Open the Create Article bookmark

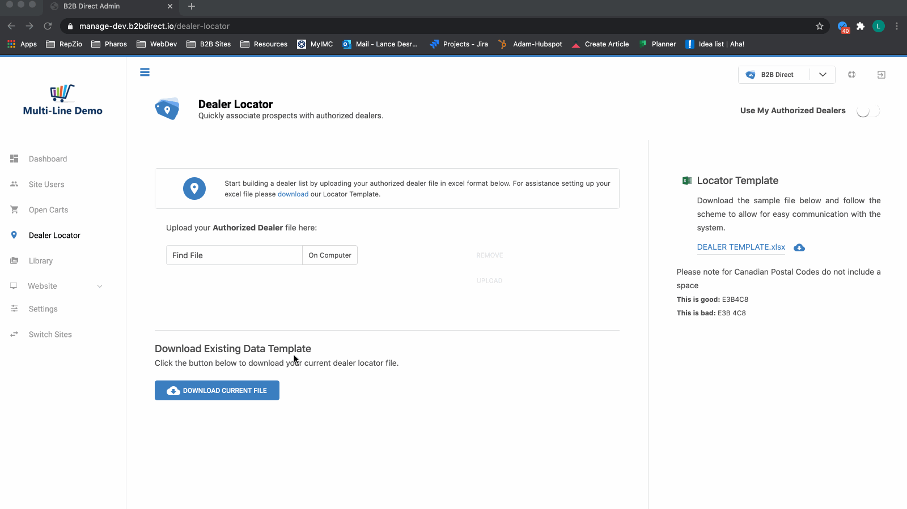(600, 44)
